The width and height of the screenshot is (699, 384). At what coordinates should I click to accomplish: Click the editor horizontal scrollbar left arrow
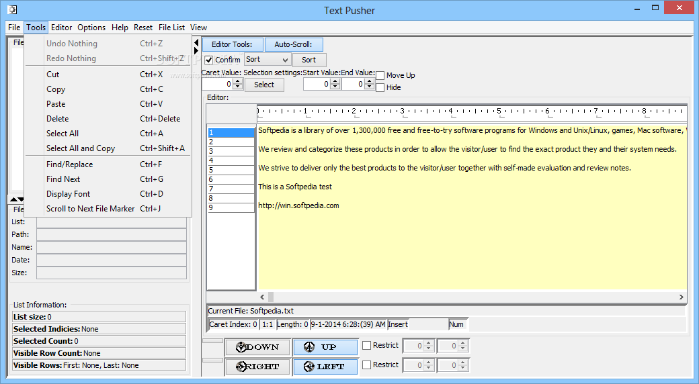262,297
